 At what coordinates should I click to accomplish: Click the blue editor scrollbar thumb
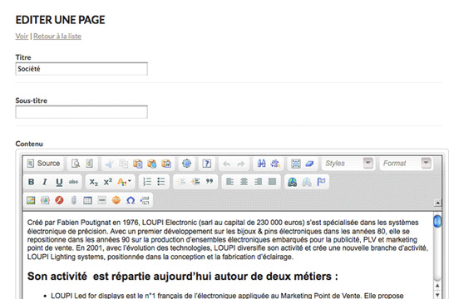click(x=437, y=221)
